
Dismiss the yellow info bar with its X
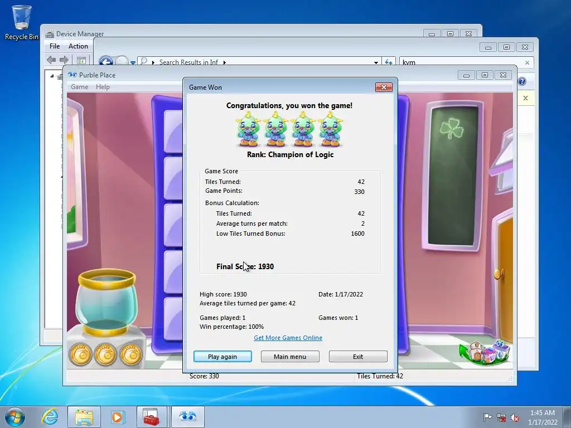[x=525, y=98]
